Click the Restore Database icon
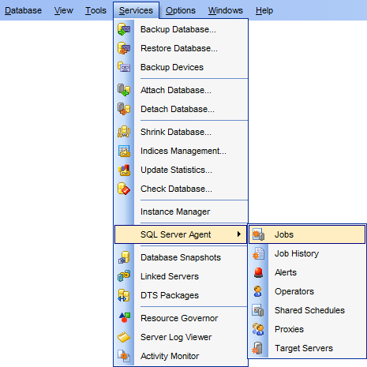The image size is (367, 367). pyautogui.click(x=124, y=48)
